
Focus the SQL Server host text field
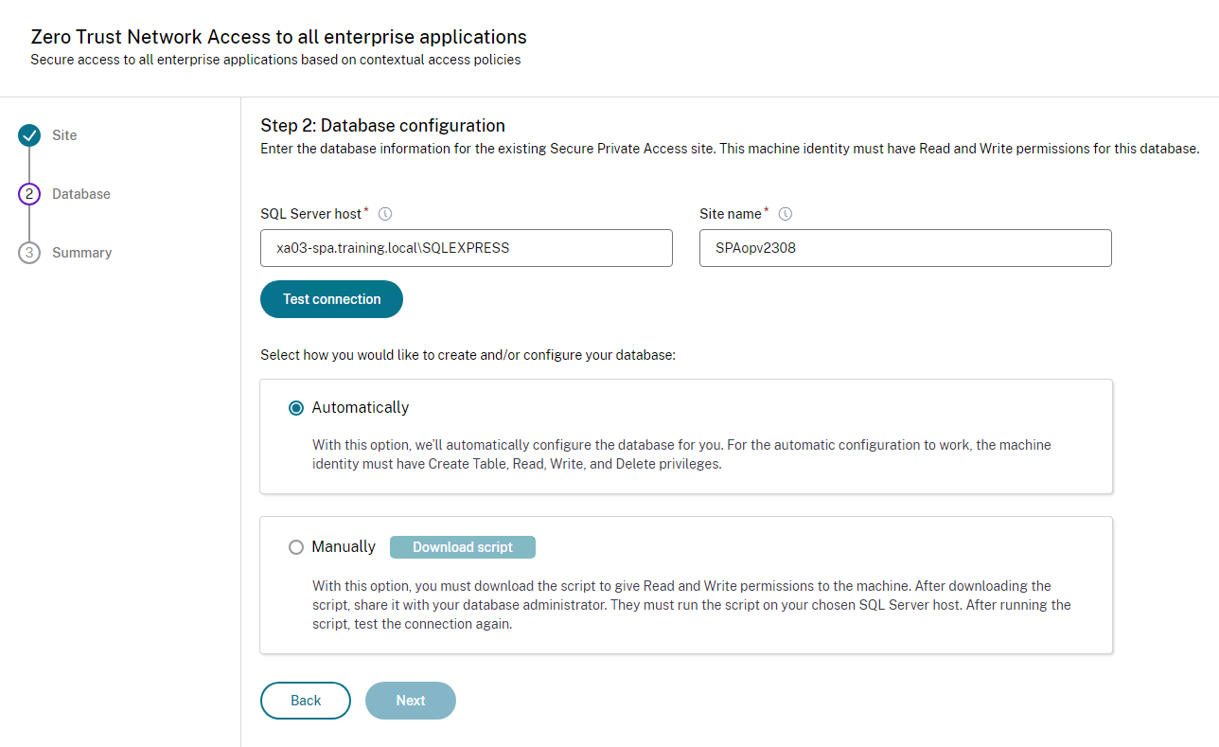pyautogui.click(x=467, y=248)
